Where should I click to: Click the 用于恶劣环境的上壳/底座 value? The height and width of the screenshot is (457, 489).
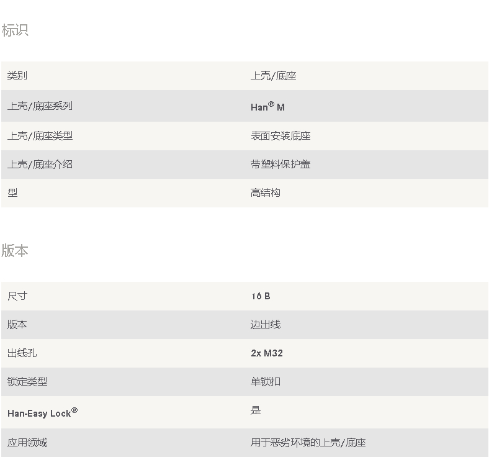308,442
